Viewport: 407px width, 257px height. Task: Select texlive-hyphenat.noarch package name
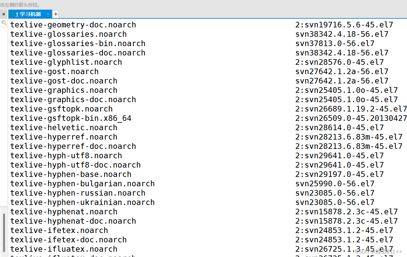point(64,212)
